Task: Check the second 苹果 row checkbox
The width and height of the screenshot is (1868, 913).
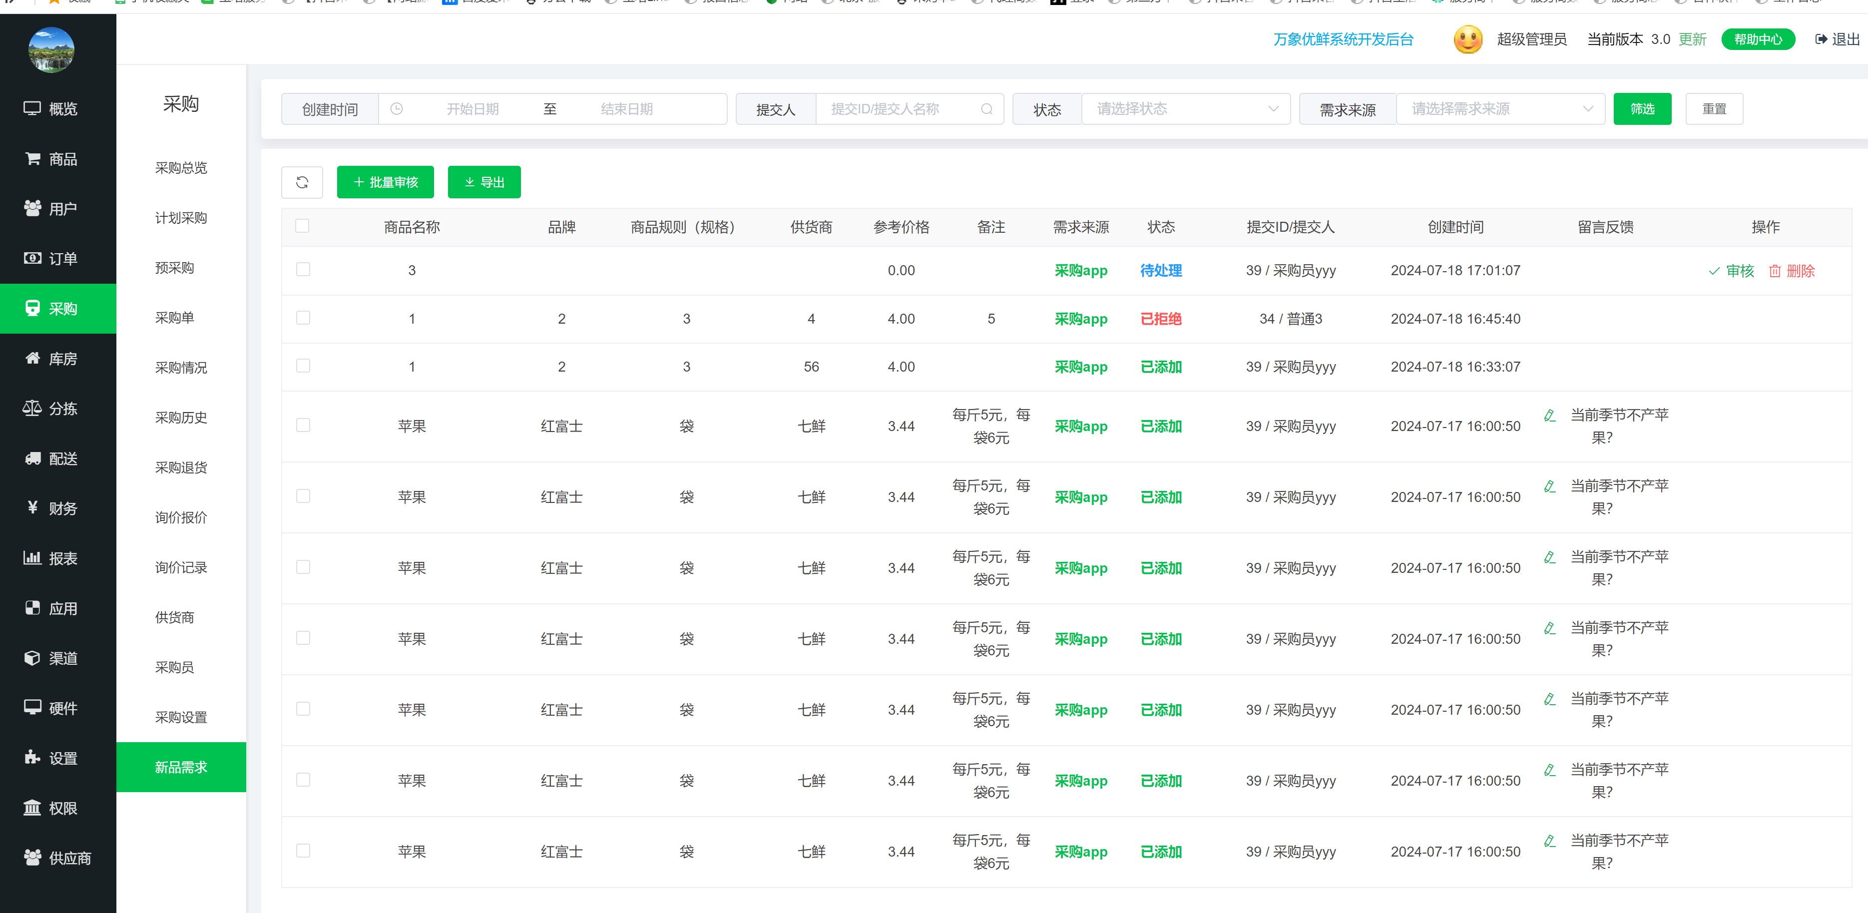Action: 303,496
